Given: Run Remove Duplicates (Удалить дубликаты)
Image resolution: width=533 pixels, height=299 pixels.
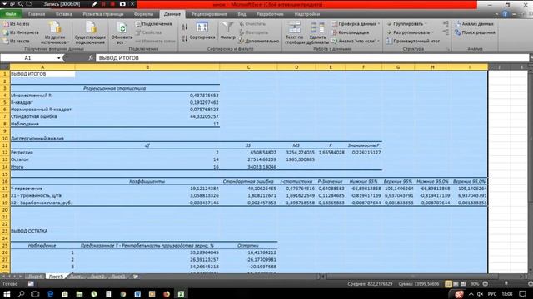Looking at the screenshot, I should pyautogui.click(x=317, y=33).
